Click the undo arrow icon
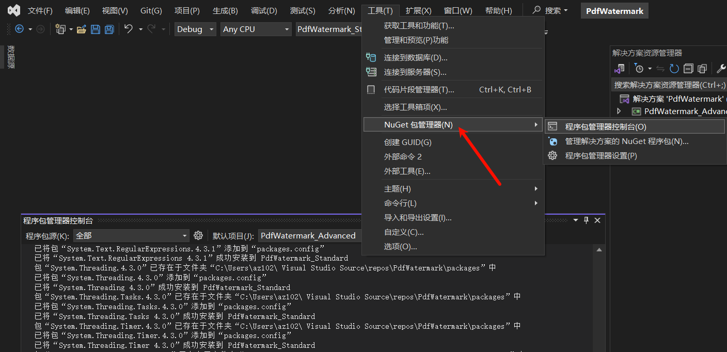The width and height of the screenshot is (727, 352). [x=129, y=29]
